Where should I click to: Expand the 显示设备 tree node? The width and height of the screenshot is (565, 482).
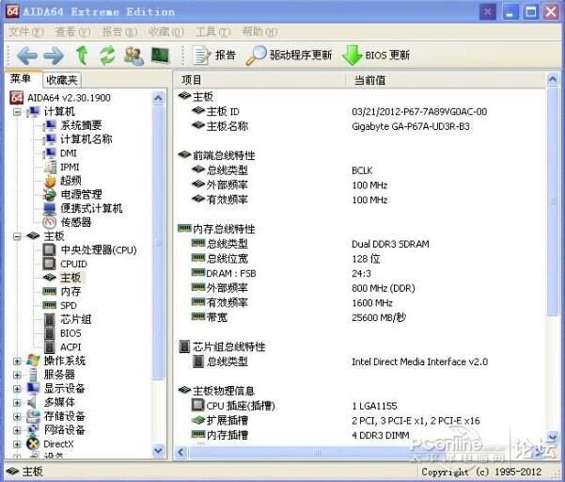point(17,389)
